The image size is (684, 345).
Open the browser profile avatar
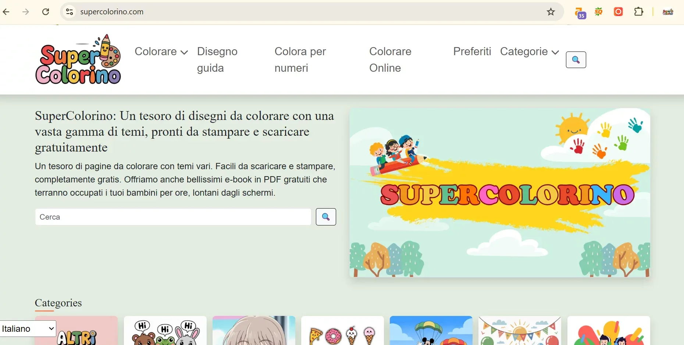[x=668, y=12]
